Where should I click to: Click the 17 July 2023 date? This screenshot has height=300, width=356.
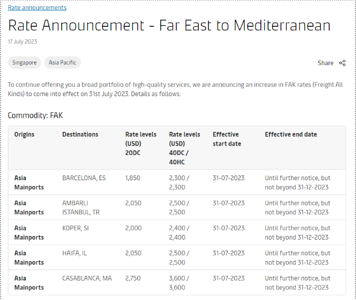[x=22, y=42]
